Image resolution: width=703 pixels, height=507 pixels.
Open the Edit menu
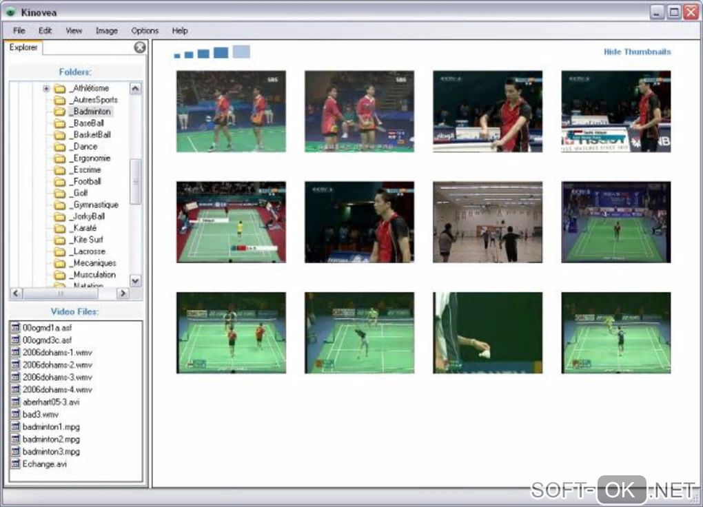(45, 30)
